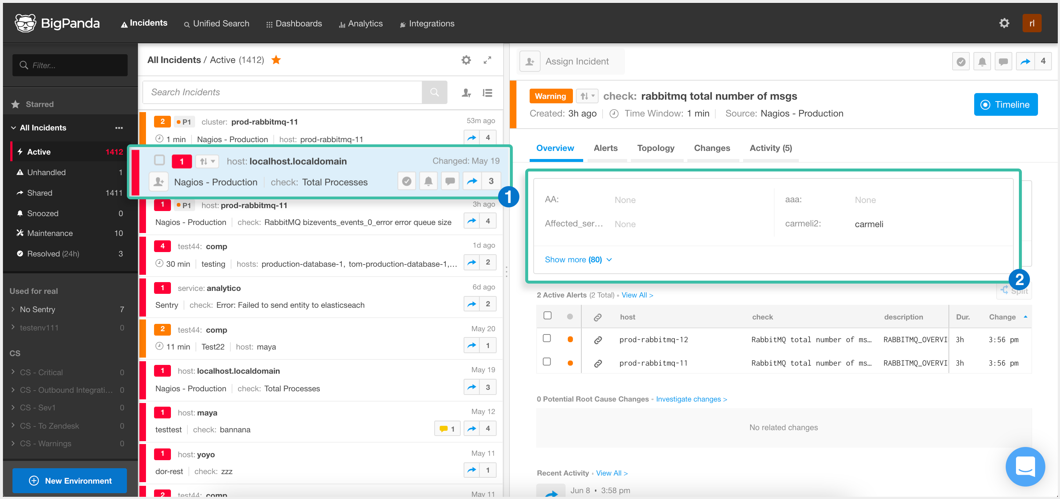Open Unified Search in top navigation
Viewport: 1060px width, 499px height.
(216, 23)
